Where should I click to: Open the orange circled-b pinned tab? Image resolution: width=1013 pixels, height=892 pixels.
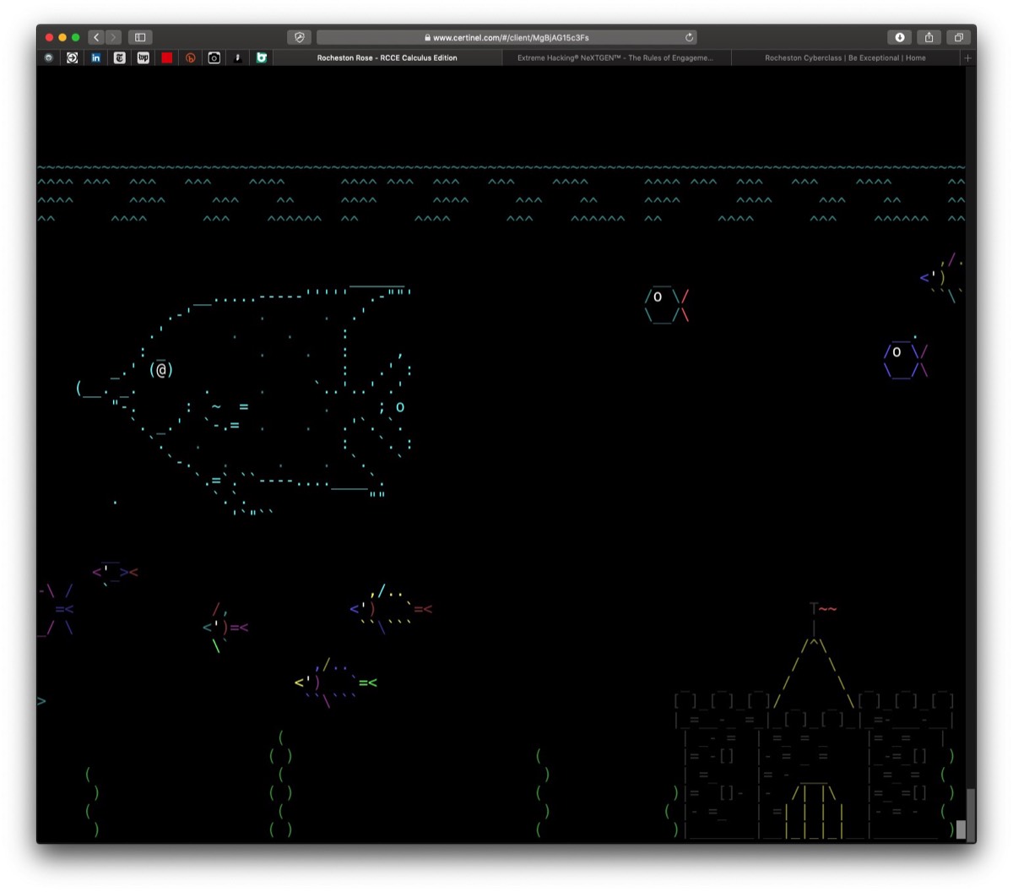point(191,57)
